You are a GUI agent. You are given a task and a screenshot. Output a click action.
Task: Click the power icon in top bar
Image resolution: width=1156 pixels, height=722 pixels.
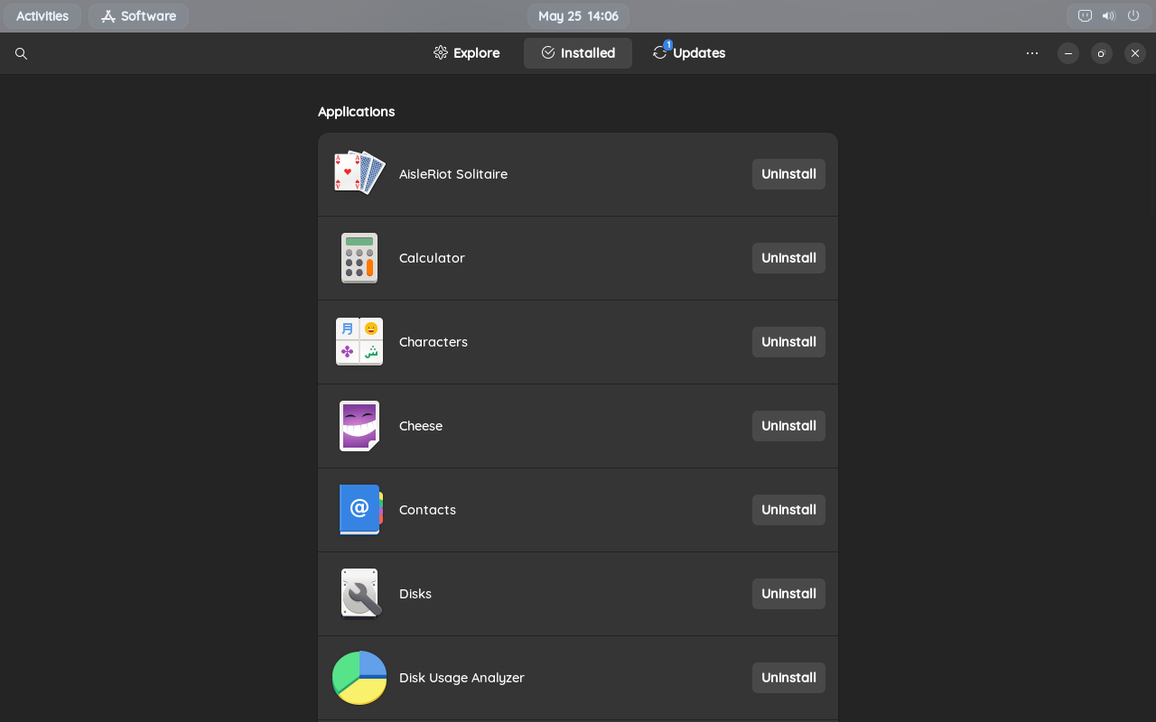point(1133,15)
